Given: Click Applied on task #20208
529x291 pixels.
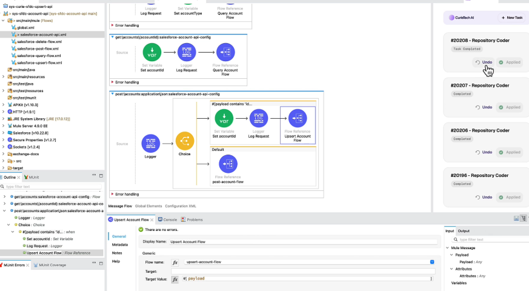Looking at the screenshot, I should tap(510, 62).
